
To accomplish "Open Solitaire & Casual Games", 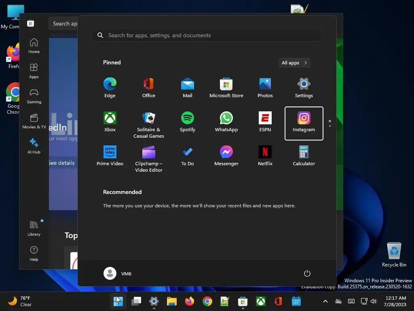I will point(149,125).
